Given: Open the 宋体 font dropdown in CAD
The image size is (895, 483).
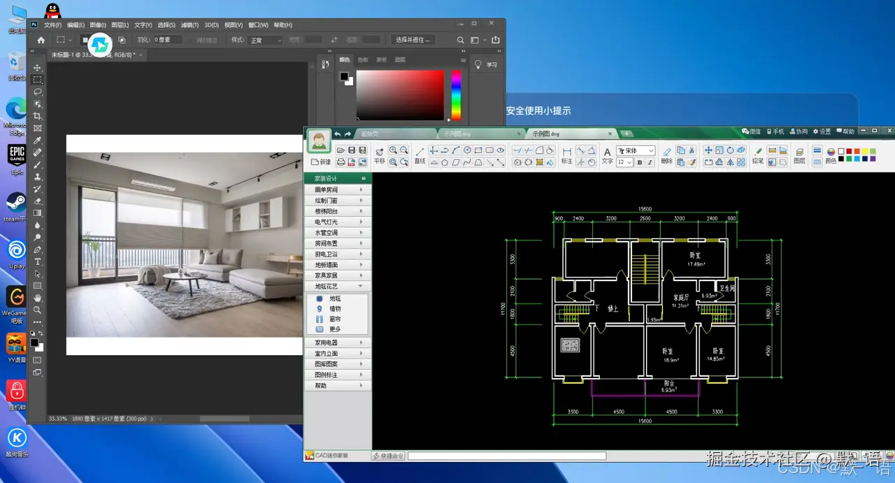Looking at the screenshot, I should click(x=636, y=150).
